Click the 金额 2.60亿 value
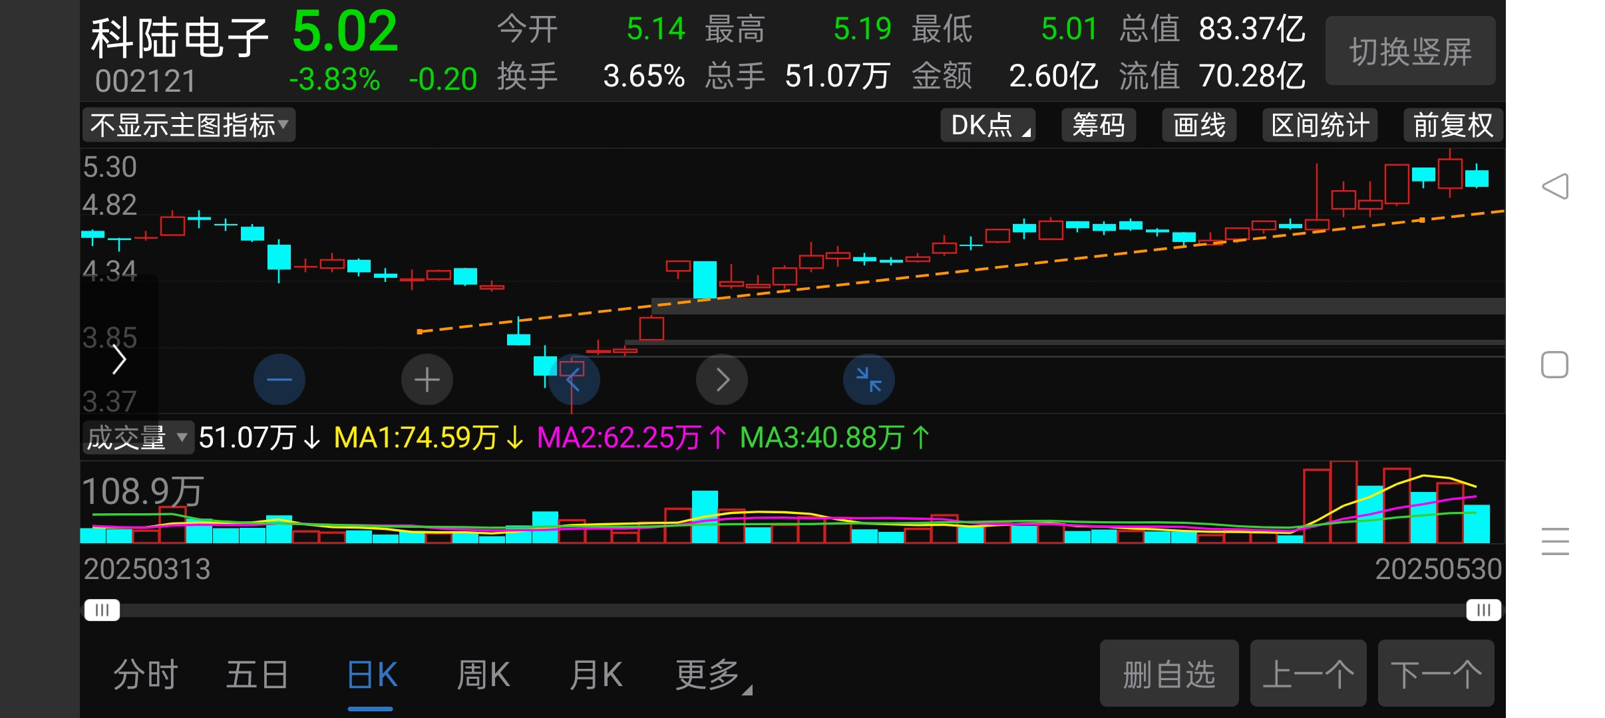The width and height of the screenshot is (1605, 718). coord(1053,76)
